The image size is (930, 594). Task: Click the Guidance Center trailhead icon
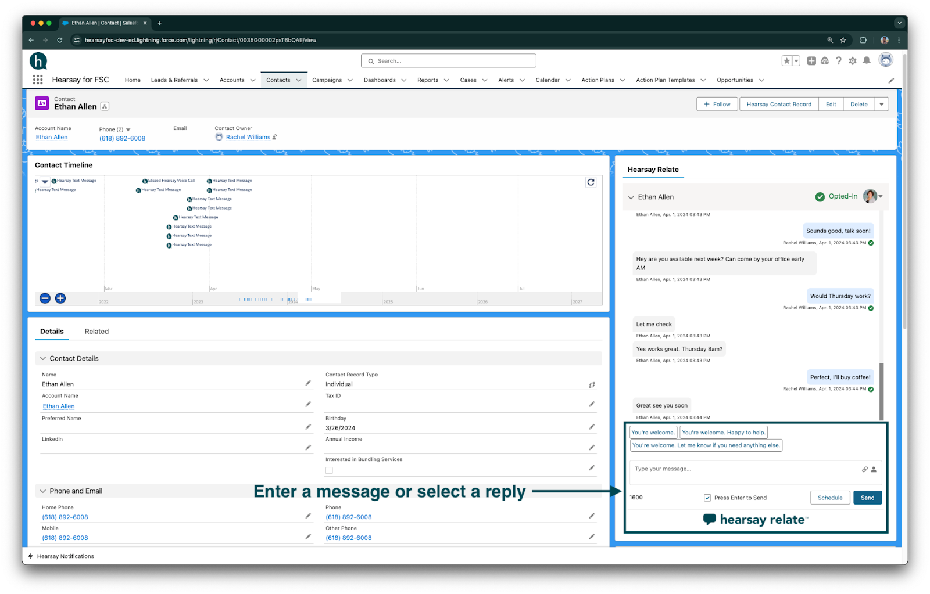pyautogui.click(x=825, y=61)
